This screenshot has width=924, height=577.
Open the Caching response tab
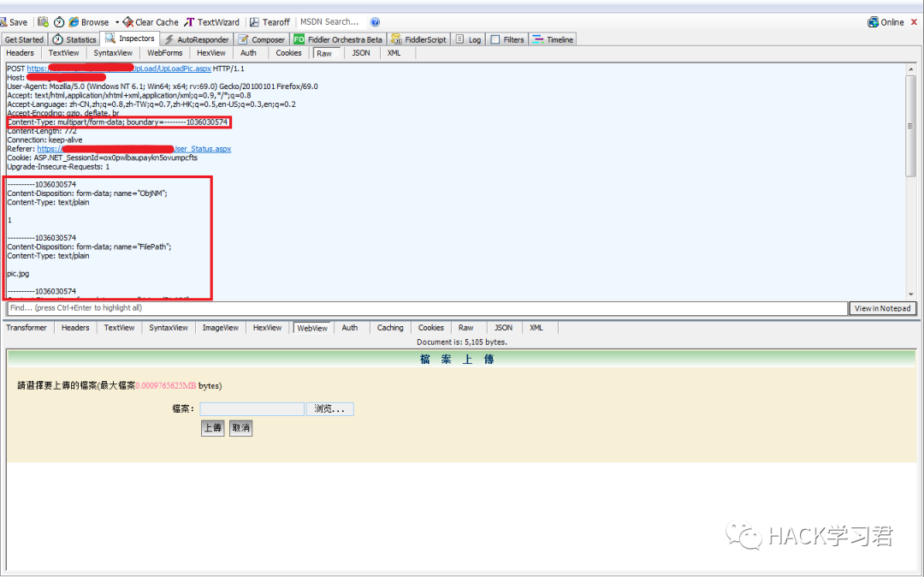click(x=391, y=328)
